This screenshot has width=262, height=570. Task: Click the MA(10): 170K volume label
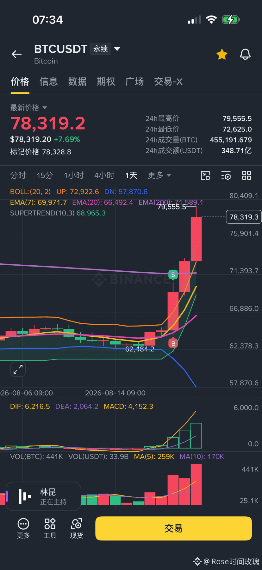[202, 456]
